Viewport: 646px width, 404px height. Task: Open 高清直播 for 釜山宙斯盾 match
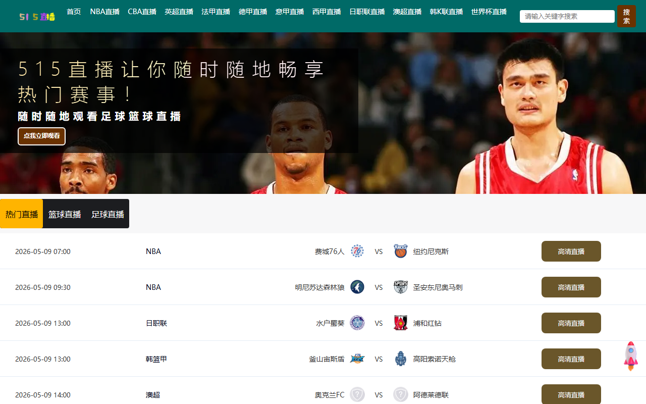571,359
